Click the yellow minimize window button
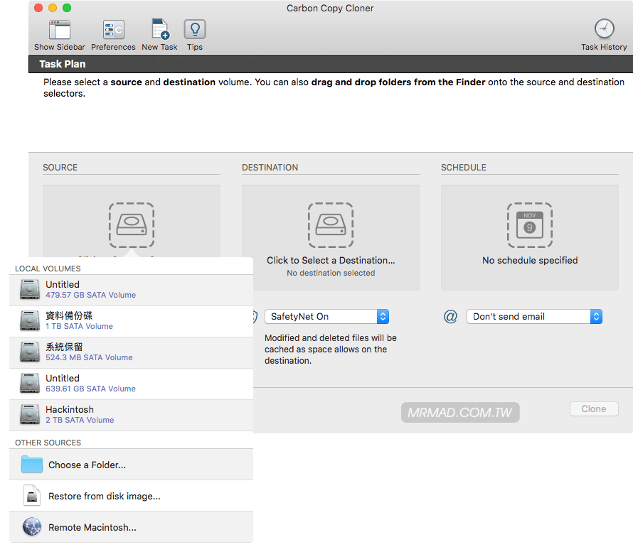633x552 pixels. pyautogui.click(x=53, y=8)
